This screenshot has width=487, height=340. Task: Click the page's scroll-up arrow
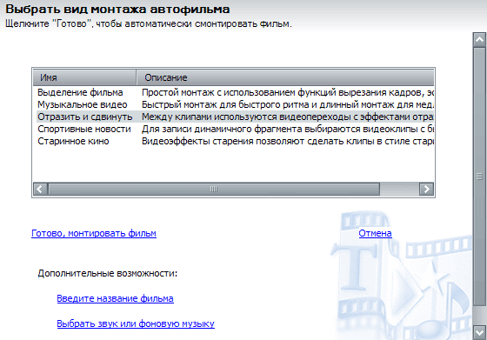coord(479,40)
